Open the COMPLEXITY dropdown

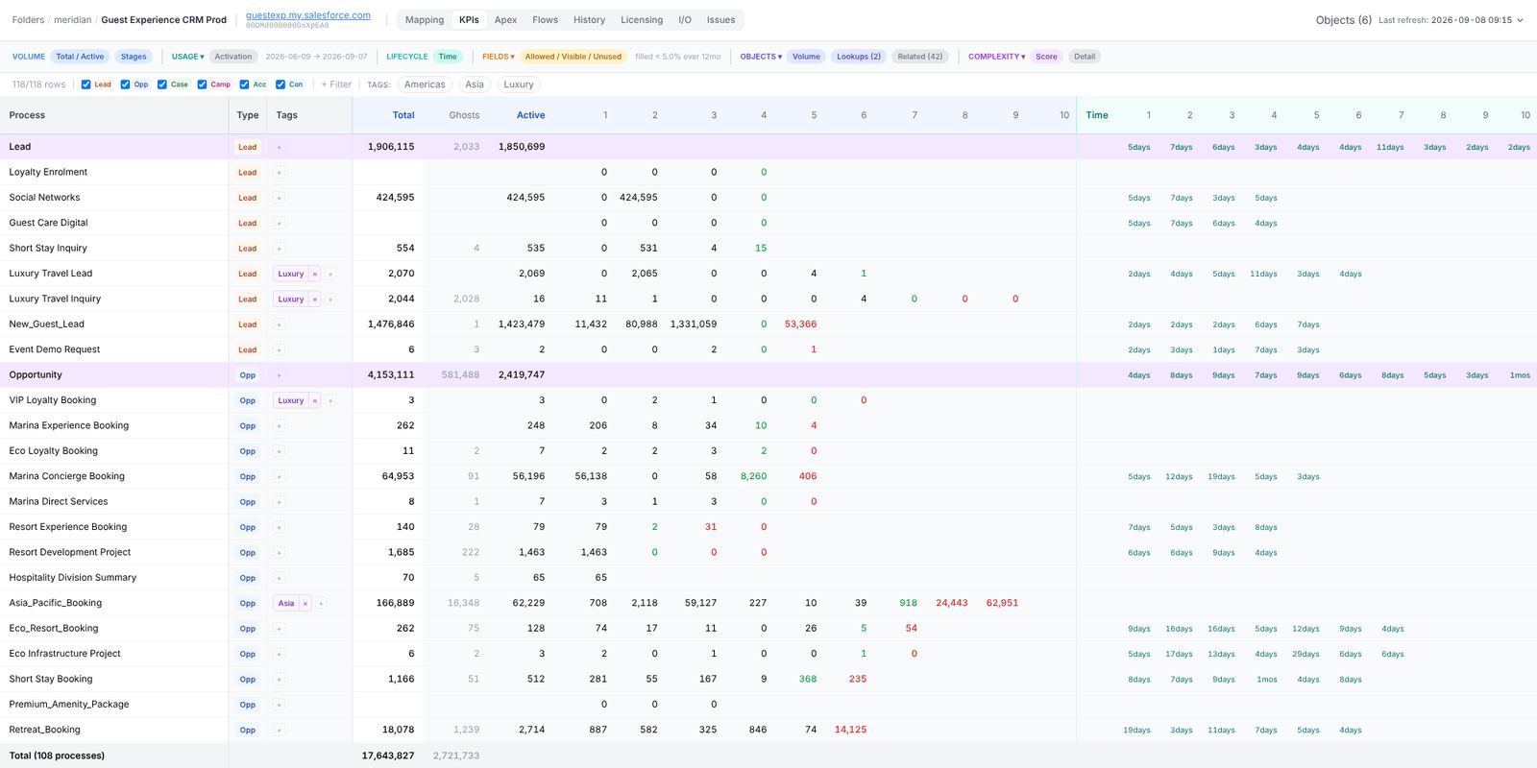pyautogui.click(x=996, y=57)
